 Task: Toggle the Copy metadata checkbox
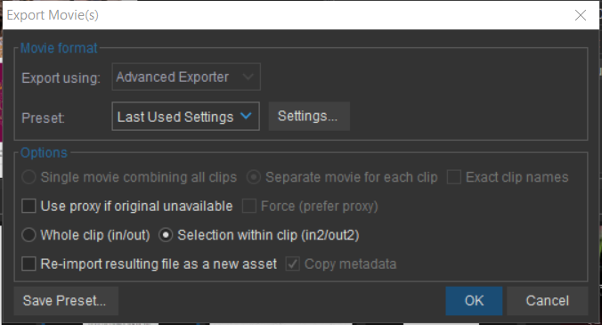coord(293,264)
